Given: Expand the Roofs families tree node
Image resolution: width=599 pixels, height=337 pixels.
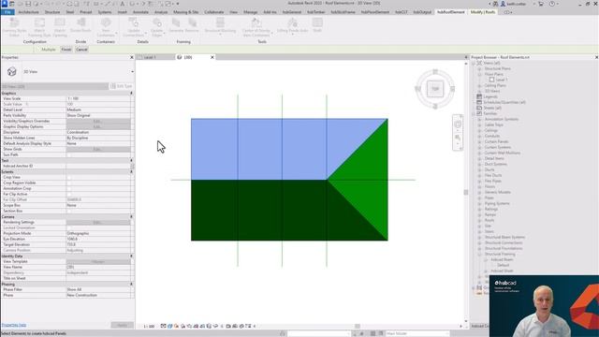Looking at the screenshot, I should [x=479, y=221].
